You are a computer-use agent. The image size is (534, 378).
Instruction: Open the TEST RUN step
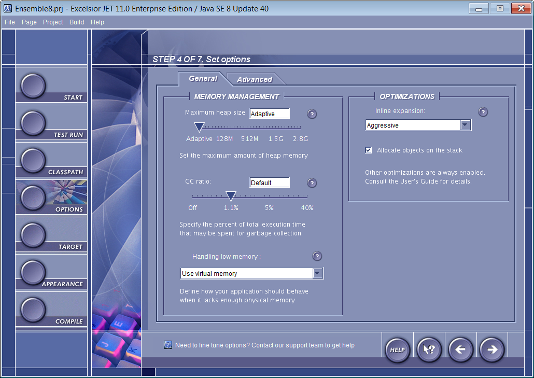click(33, 123)
